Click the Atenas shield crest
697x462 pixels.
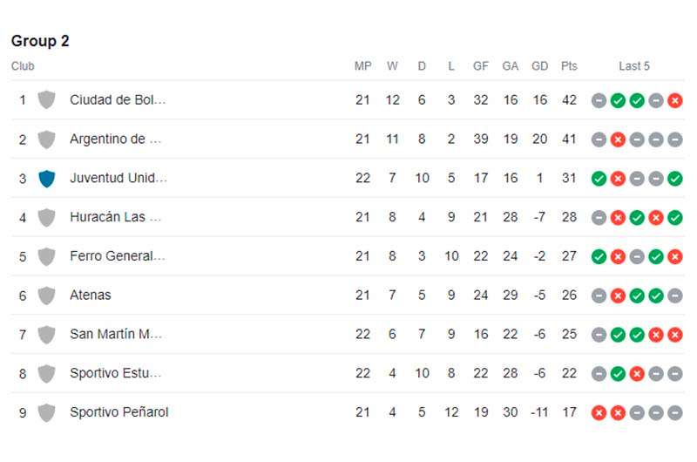[x=47, y=296]
